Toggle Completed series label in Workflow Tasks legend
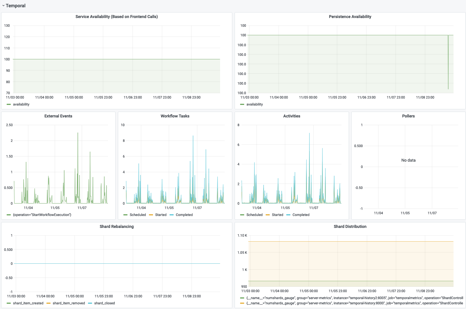The width and height of the screenshot is (466, 309). click(184, 215)
